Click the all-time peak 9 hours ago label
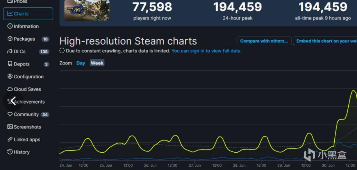This screenshot has height=170, width=357. [x=323, y=18]
